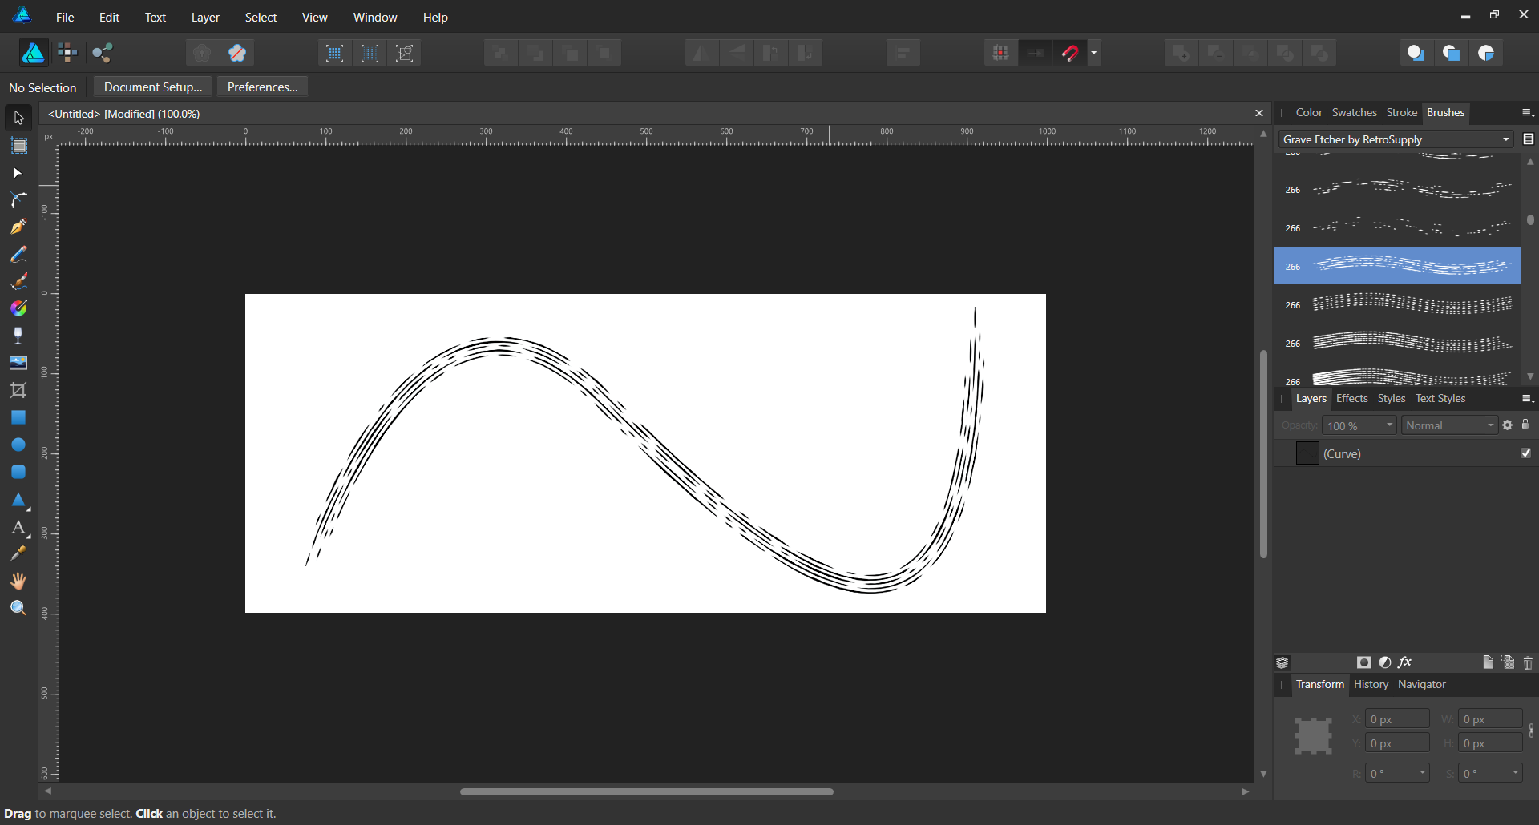This screenshot has width=1539, height=825.
Task: Switch to the Swatches tab
Action: (x=1354, y=113)
